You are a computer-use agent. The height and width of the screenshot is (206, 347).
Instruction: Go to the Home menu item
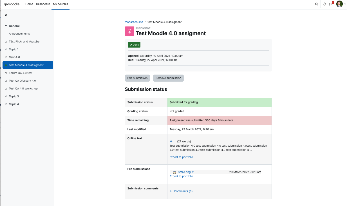pyautogui.click(x=29, y=4)
